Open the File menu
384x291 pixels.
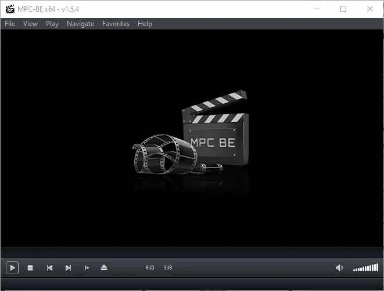pyautogui.click(x=10, y=24)
